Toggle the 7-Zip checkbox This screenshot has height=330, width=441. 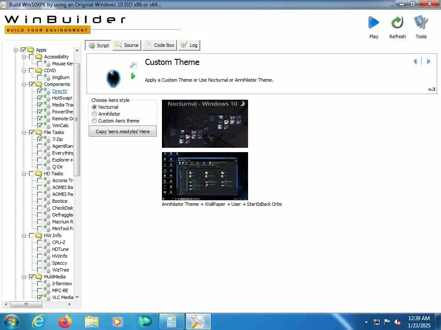point(40,139)
